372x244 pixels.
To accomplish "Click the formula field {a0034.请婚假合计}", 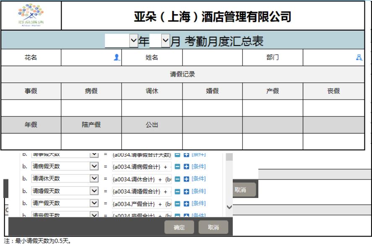I will tap(142, 191).
